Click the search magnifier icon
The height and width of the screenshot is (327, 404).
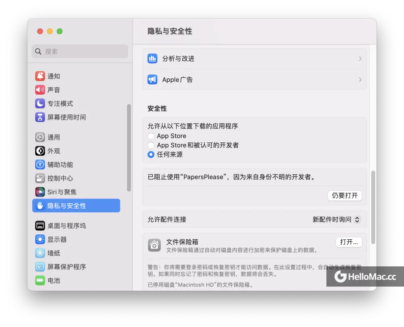pyautogui.click(x=38, y=51)
